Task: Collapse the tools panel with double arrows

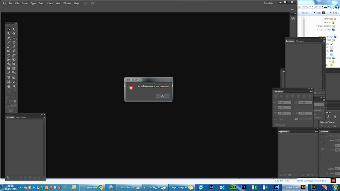Action: (x=13, y=23)
